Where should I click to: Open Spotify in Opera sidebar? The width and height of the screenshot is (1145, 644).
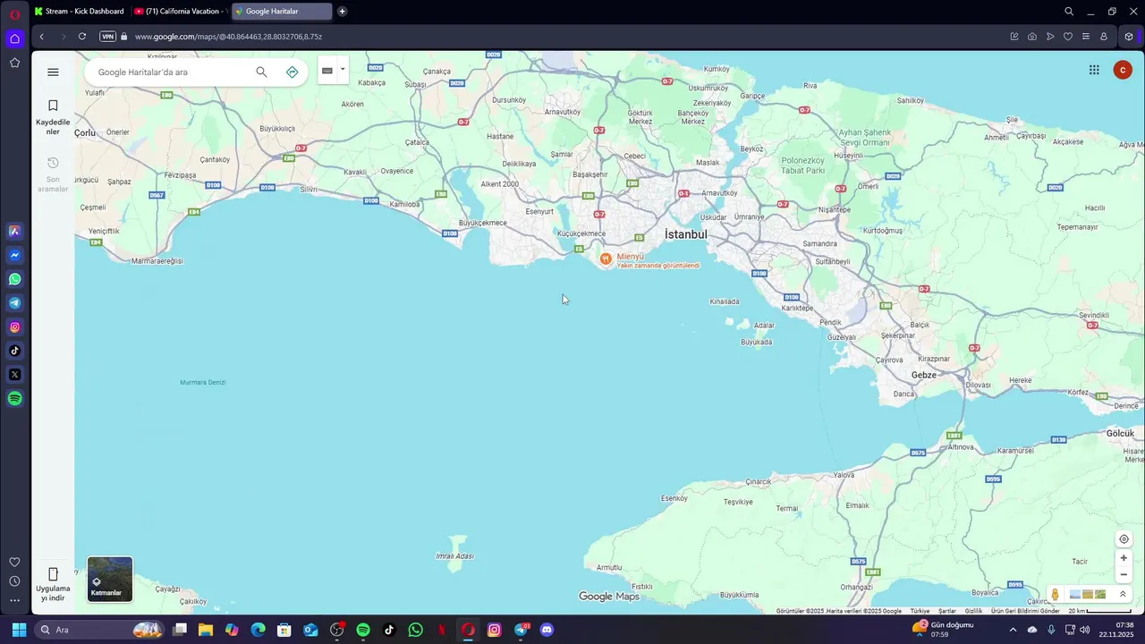pyautogui.click(x=14, y=399)
